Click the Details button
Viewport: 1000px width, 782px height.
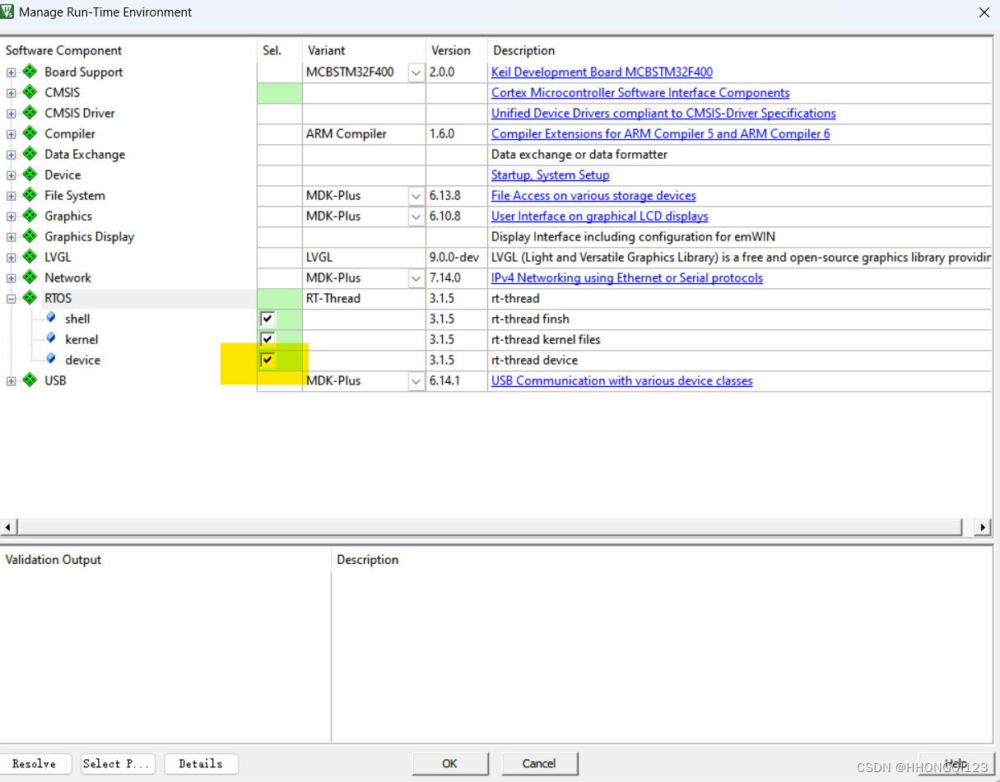pos(201,764)
